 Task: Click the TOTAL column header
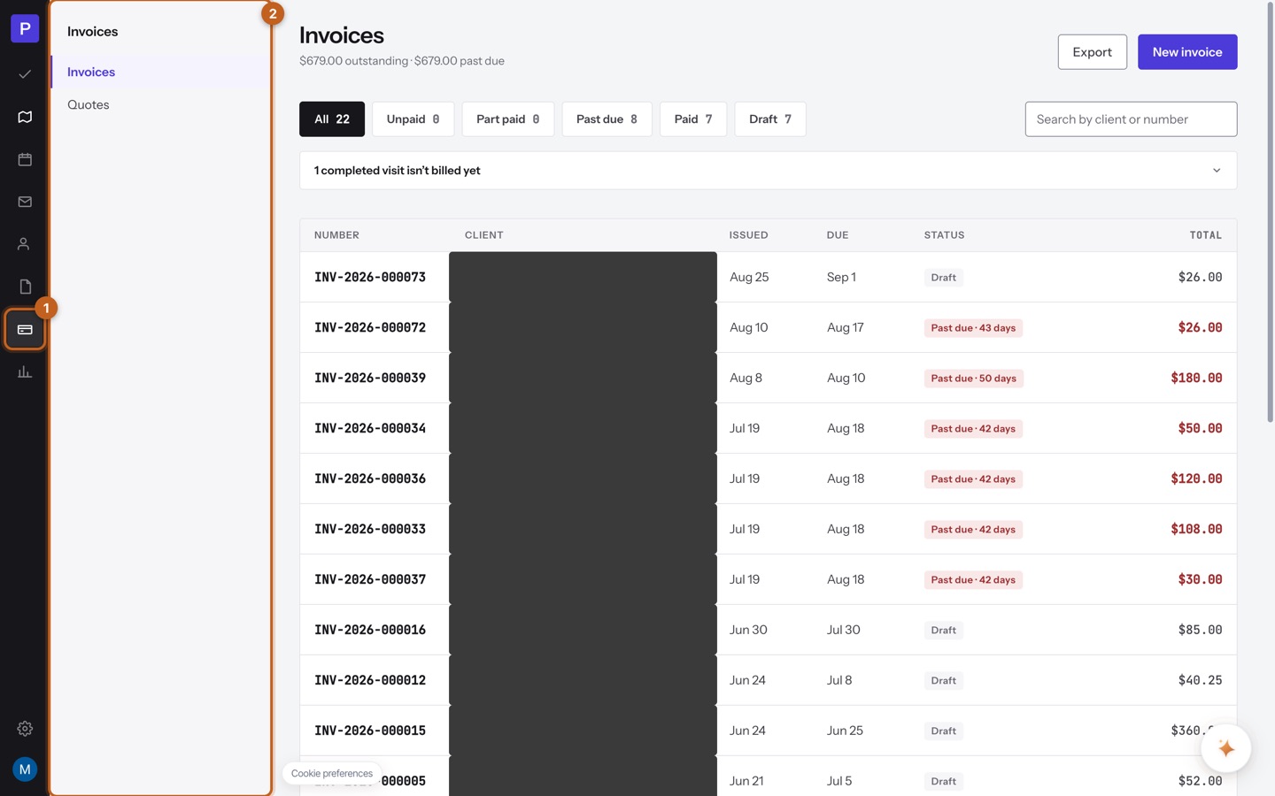coord(1205,235)
